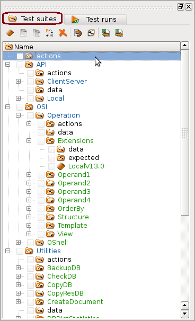
Task: Click the copy documents toolbar icon
Action: point(37,33)
